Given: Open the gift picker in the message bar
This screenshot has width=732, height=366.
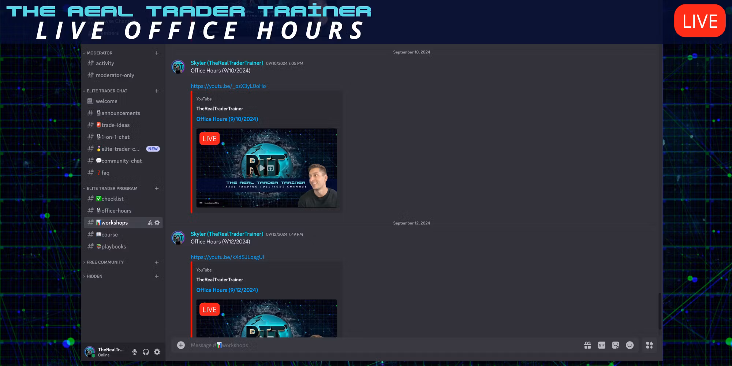Looking at the screenshot, I should click(588, 345).
